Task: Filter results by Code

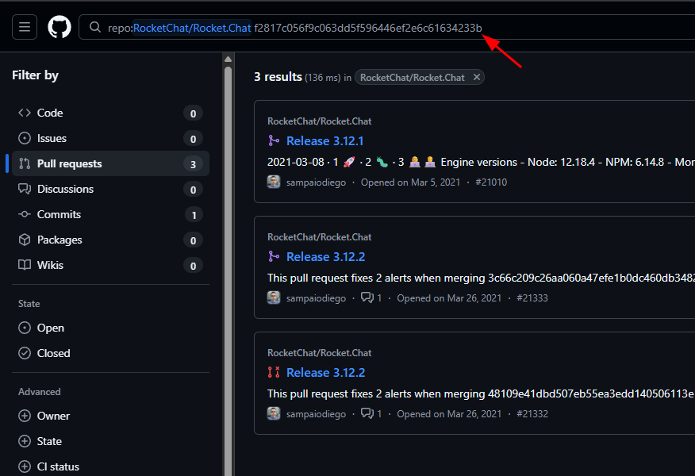Action: 50,113
